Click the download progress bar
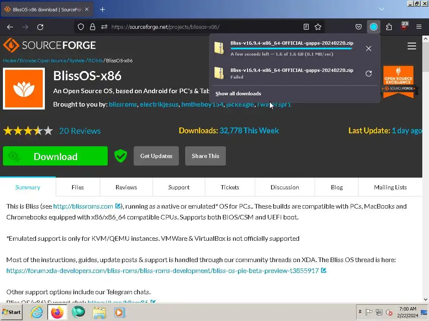 (x=292, y=48)
